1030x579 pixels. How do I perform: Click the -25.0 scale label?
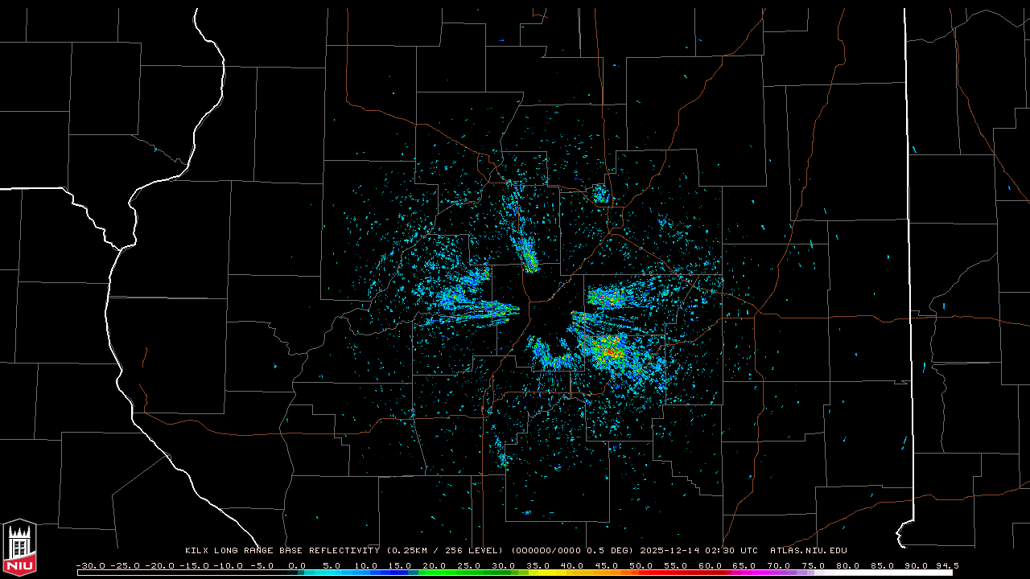(x=125, y=565)
